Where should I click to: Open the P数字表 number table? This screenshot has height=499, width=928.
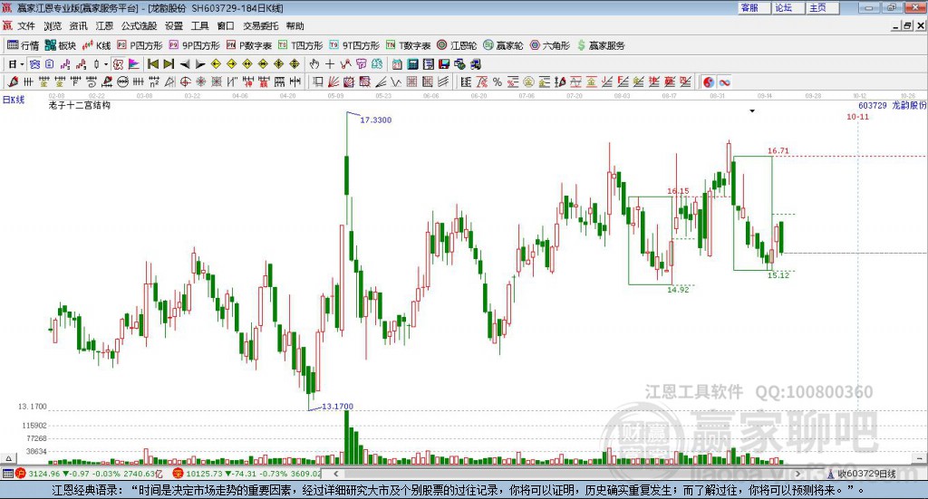pyautogui.click(x=248, y=45)
